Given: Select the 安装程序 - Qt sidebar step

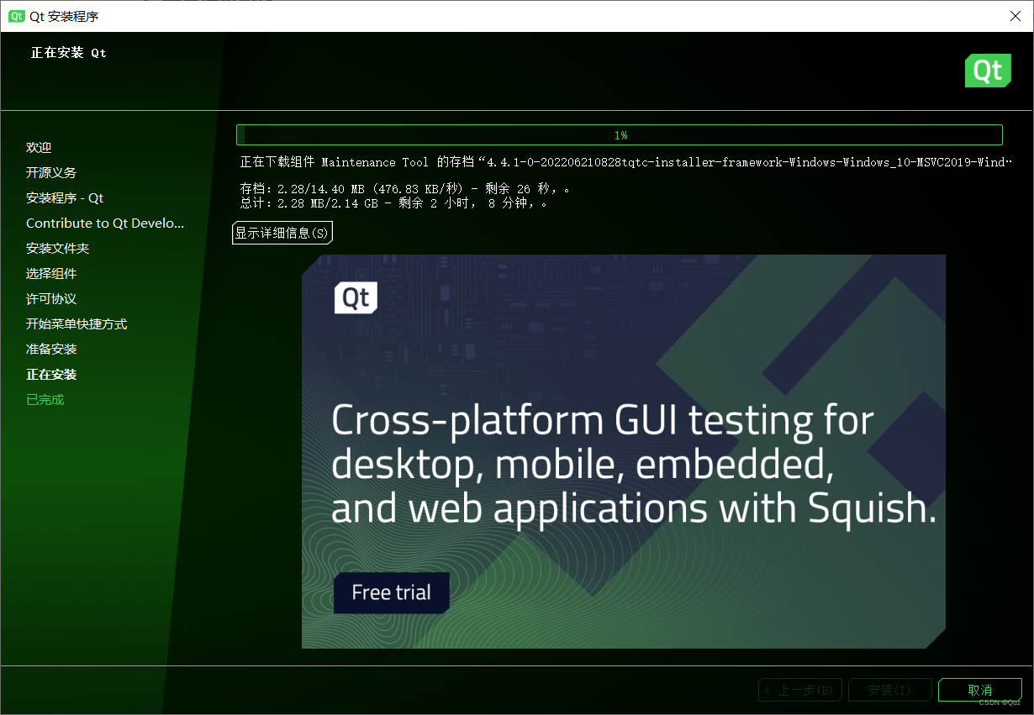Looking at the screenshot, I should coord(65,198).
